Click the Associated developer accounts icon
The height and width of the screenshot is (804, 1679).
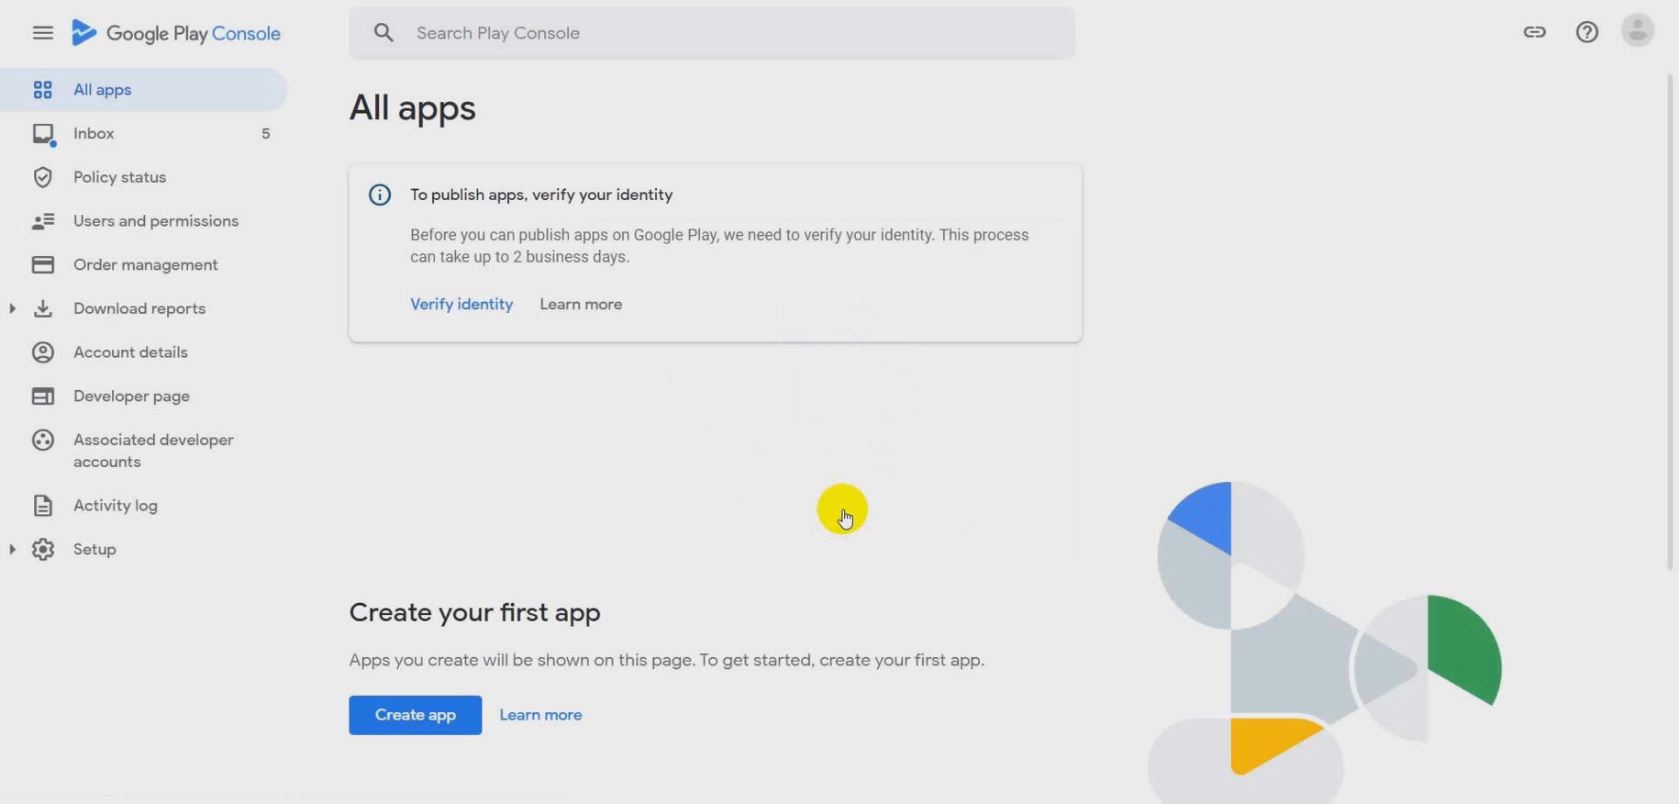[x=42, y=441]
